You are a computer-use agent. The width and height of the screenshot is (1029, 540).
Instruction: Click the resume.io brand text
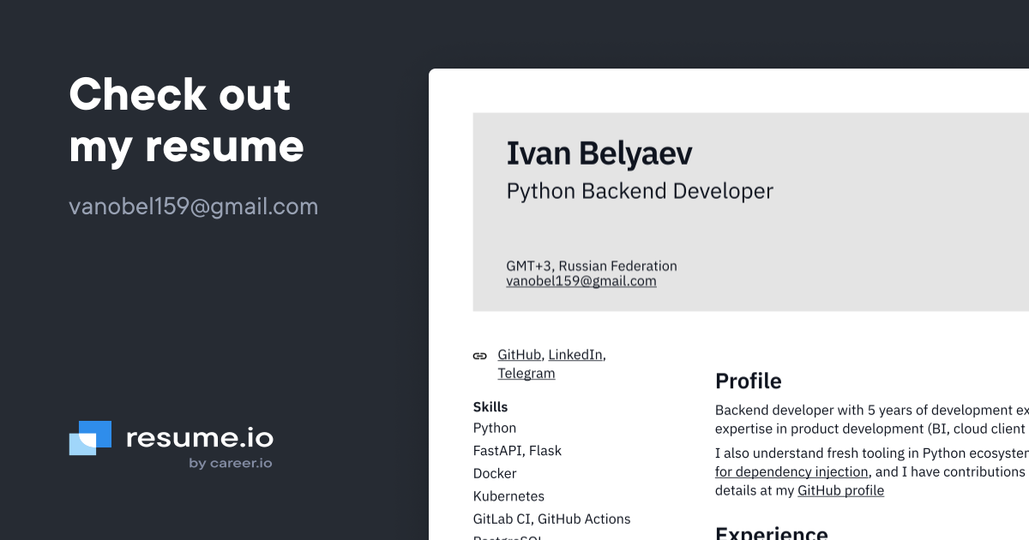point(200,438)
